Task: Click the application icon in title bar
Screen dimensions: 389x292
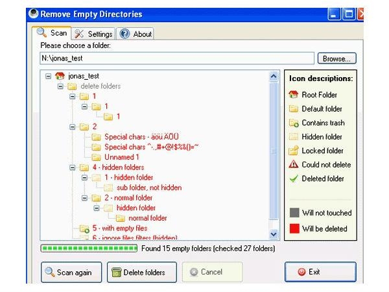Action: click(33, 14)
